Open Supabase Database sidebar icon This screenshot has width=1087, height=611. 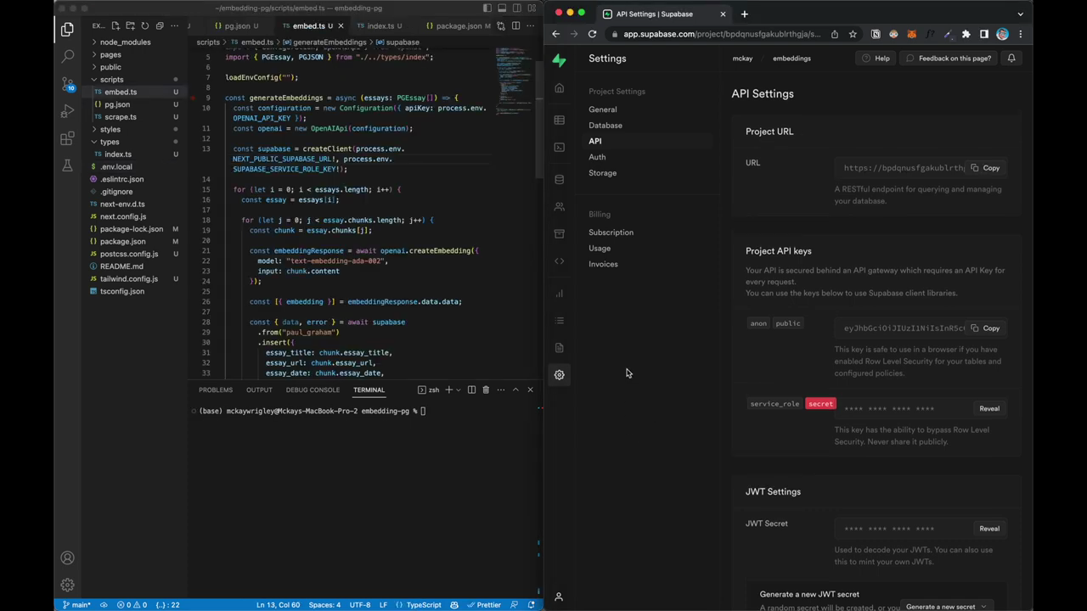pyautogui.click(x=559, y=180)
